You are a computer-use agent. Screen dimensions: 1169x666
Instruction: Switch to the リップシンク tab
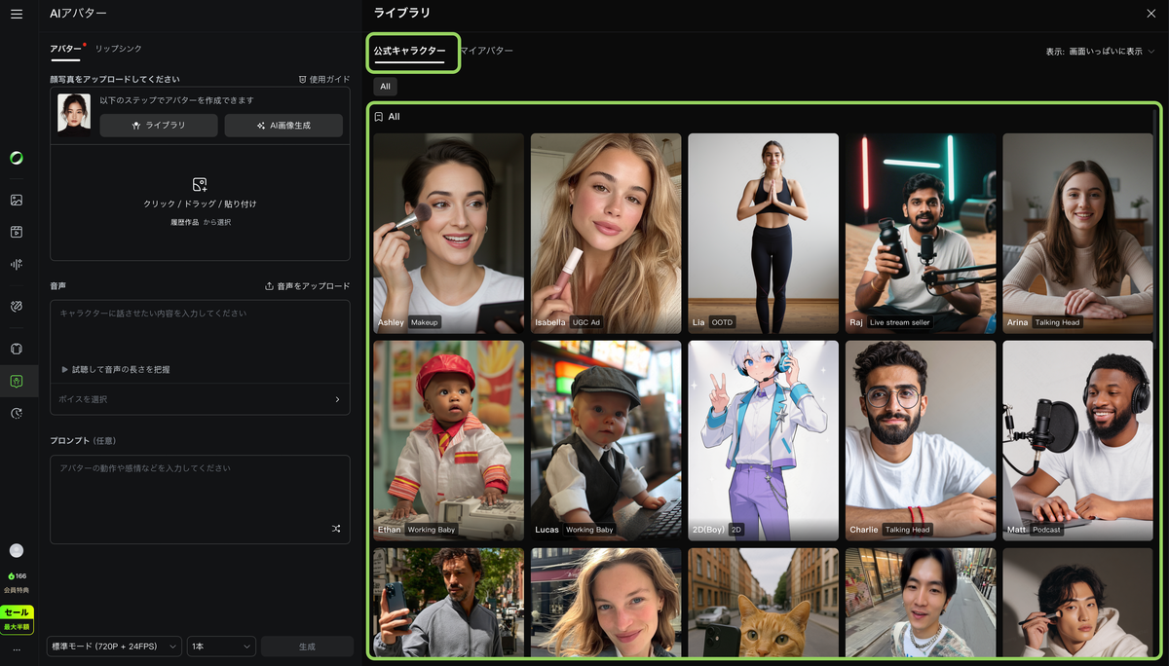[118, 49]
